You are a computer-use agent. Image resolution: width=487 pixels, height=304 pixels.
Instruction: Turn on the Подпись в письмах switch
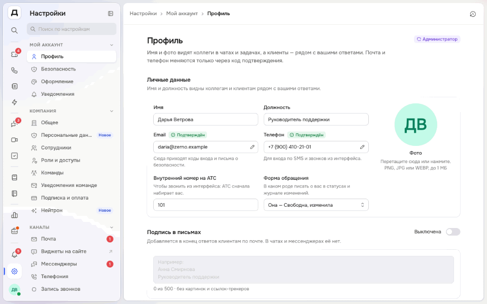point(453,232)
